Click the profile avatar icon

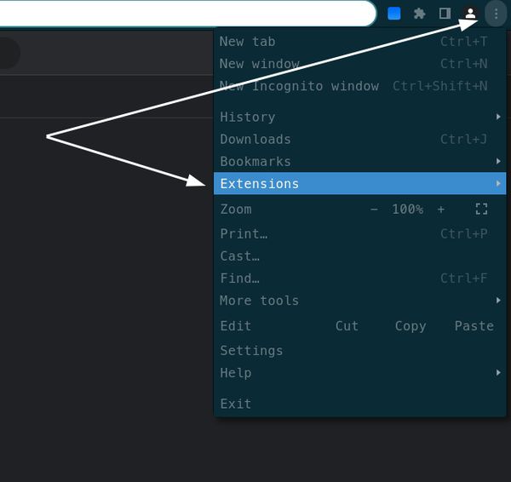click(x=470, y=14)
